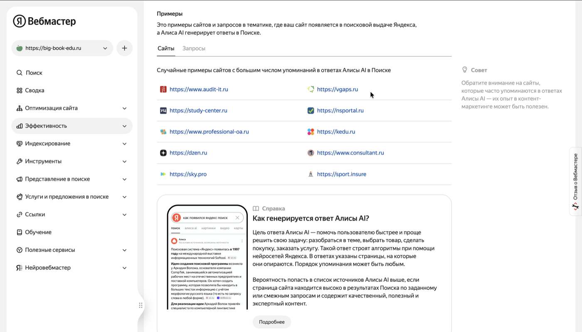This screenshot has width=582, height=332.
Task: Click the Эффективность bar chart icon
Action: [19, 126]
